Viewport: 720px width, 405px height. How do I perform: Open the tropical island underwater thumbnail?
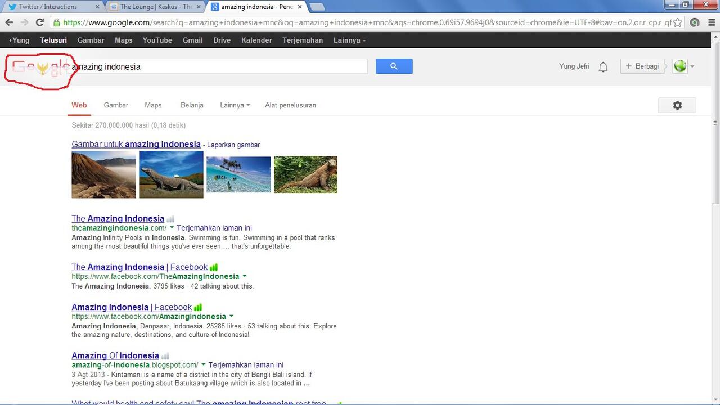coord(238,174)
